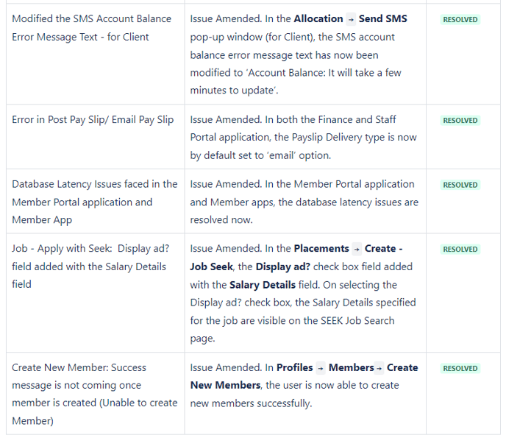This screenshot has width=506, height=438.
Task: Click the arrow icon between Members and Create
Action: click(379, 368)
